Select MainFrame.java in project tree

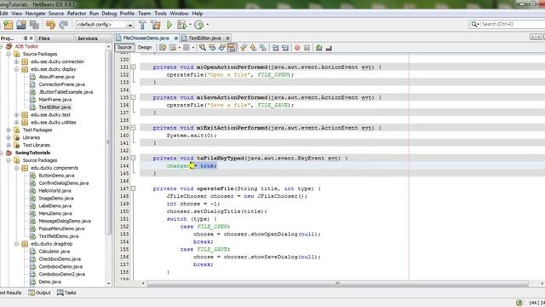[54, 100]
